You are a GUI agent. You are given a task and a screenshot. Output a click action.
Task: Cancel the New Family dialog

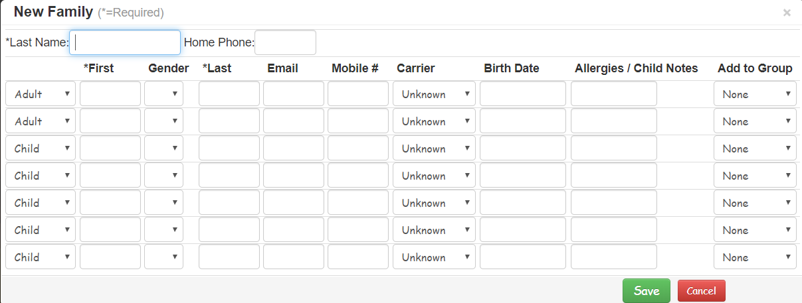point(702,291)
